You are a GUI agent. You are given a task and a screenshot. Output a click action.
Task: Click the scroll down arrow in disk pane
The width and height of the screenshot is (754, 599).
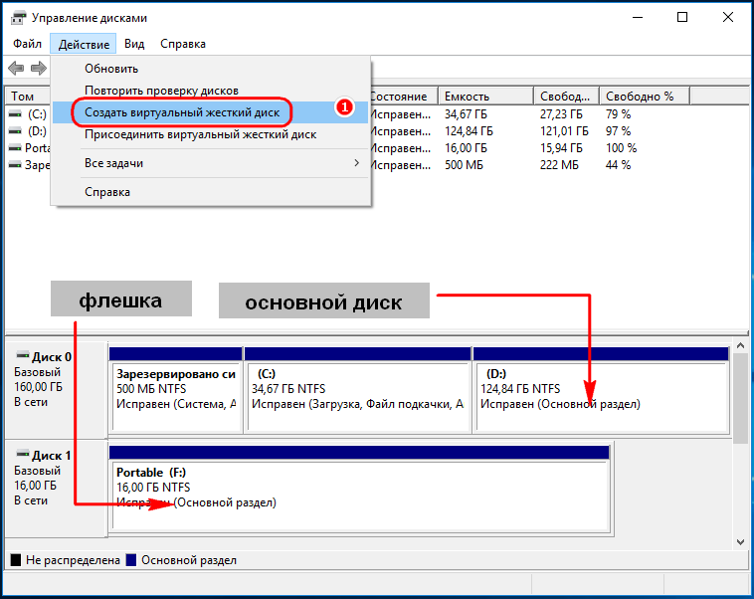click(739, 540)
